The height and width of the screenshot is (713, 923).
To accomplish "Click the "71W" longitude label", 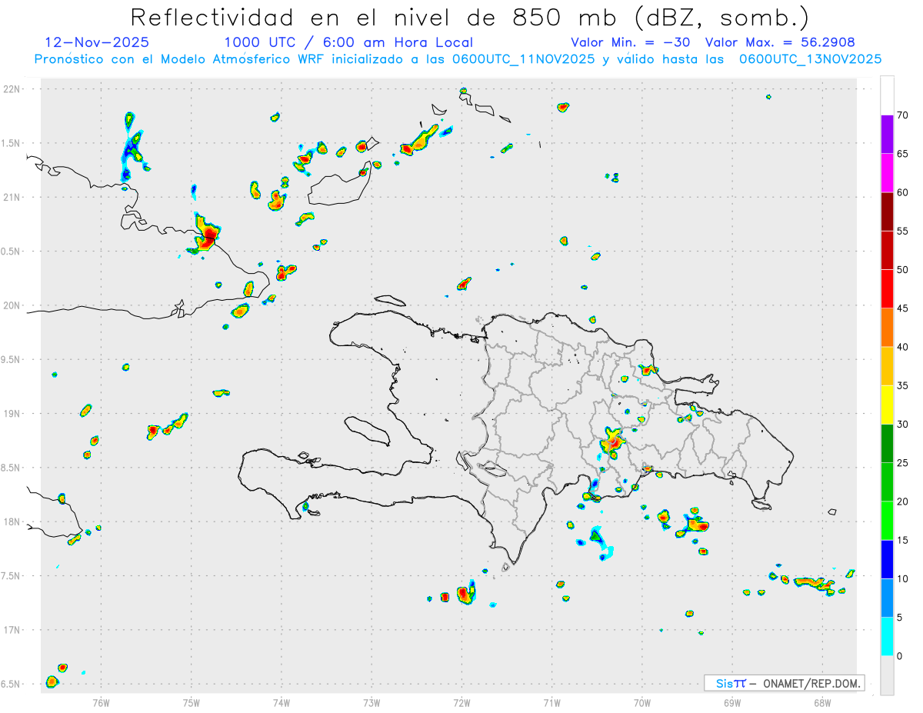I will pos(551,702).
